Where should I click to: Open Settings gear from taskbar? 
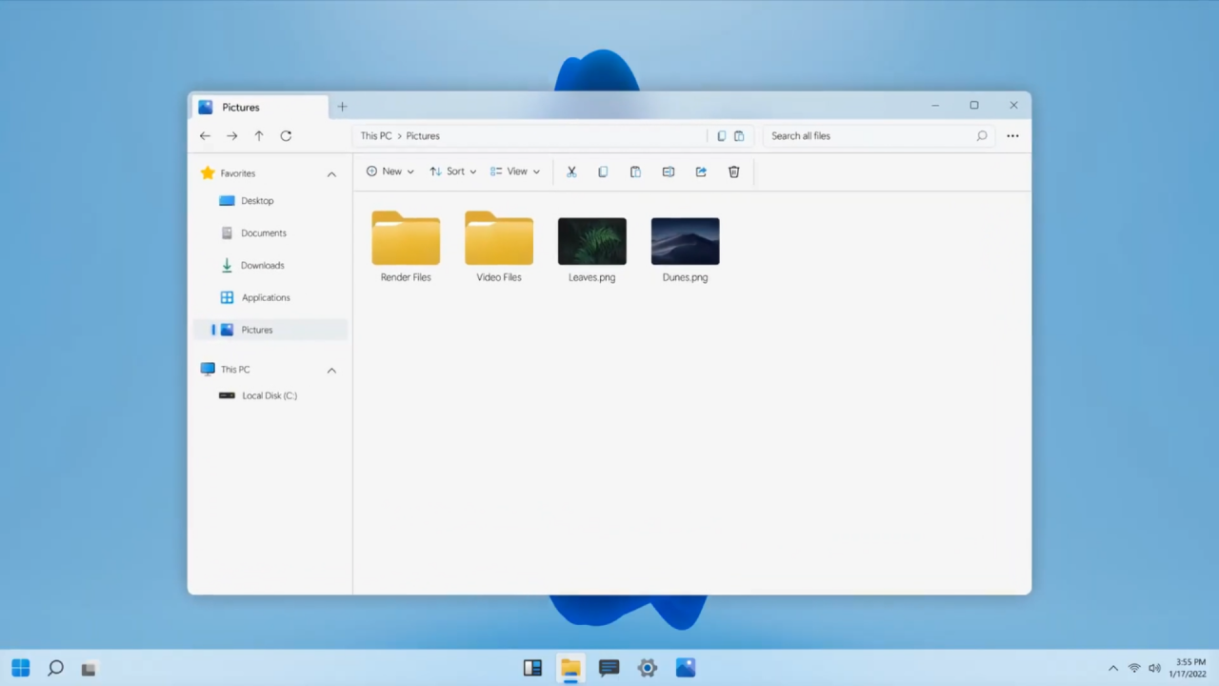tap(648, 668)
